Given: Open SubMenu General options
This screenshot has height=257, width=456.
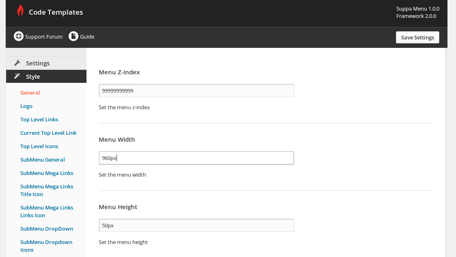Looking at the screenshot, I should (x=43, y=160).
